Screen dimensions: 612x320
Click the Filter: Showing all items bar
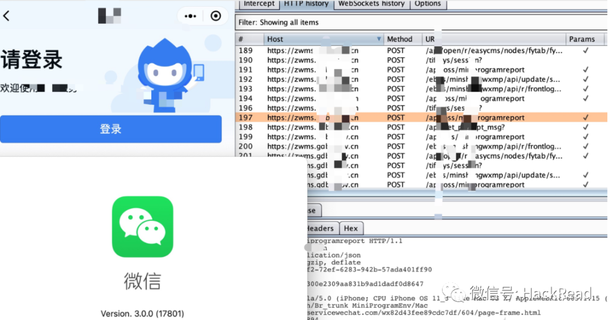click(420, 22)
